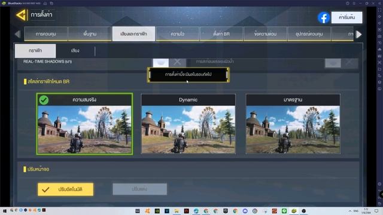Turn on the water reflection setting
This screenshot has width=383, height=215.
point(333,63)
